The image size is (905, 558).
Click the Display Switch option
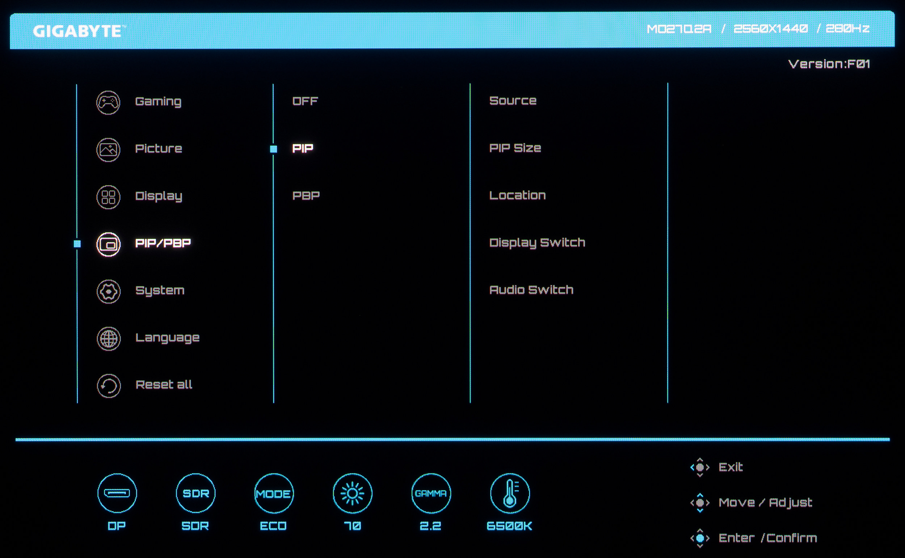[x=537, y=242]
